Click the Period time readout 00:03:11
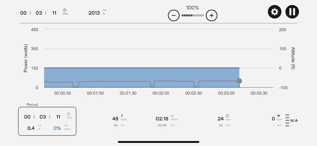 [x=42, y=117]
